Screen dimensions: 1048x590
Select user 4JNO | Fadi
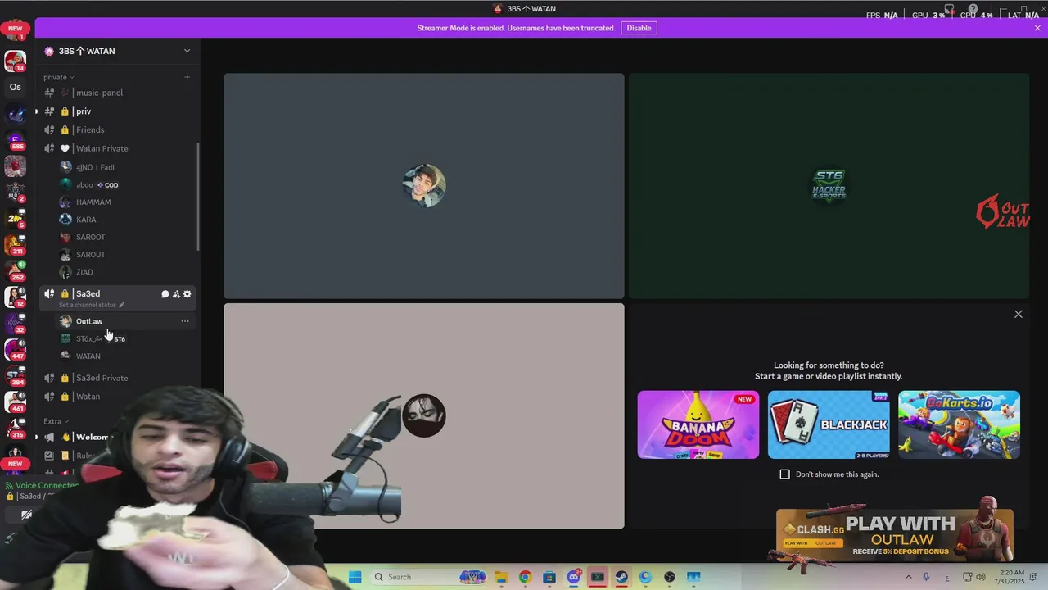[x=125, y=167]
